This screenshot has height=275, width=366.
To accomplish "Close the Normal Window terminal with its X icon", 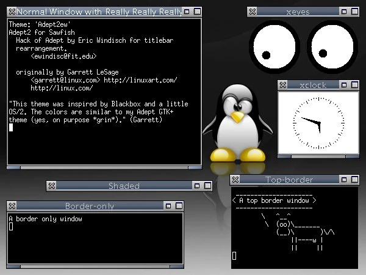I will coord(12,12).
